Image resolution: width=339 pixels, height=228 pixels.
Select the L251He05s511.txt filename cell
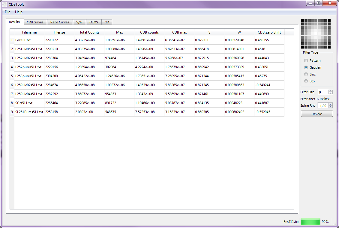click(29, 49)
